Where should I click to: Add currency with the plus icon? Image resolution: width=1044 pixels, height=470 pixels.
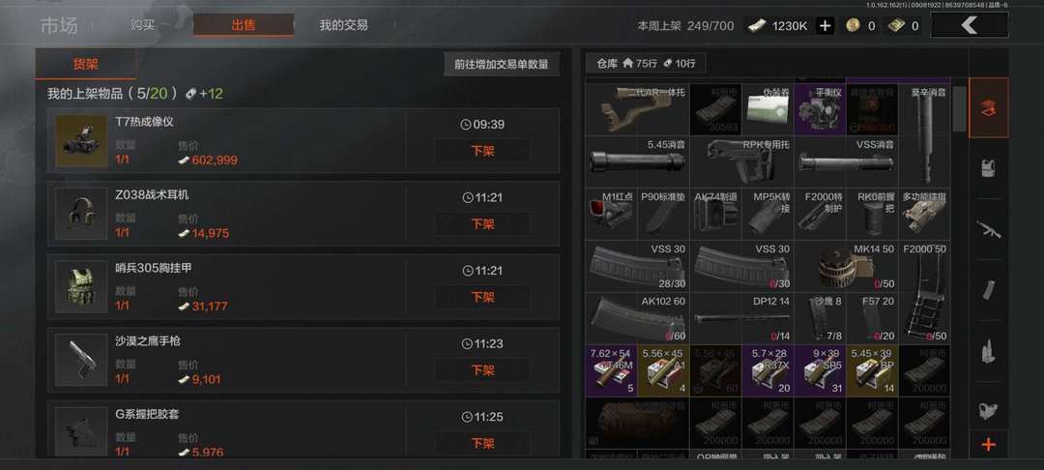[x=825, y=26]
